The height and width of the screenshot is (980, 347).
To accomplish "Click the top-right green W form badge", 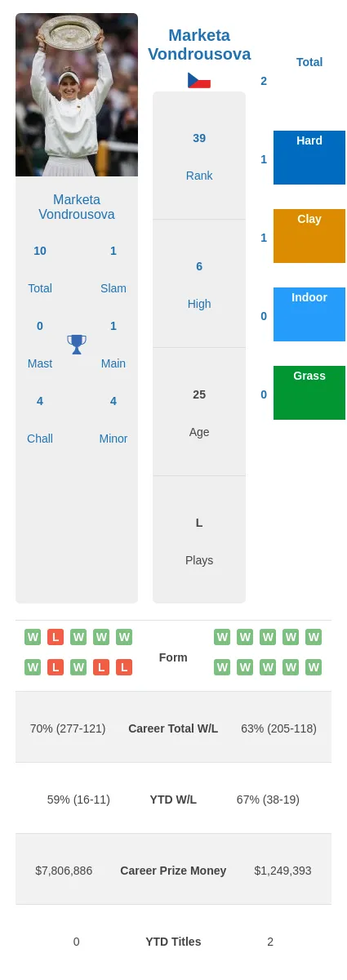I will 314,637.
